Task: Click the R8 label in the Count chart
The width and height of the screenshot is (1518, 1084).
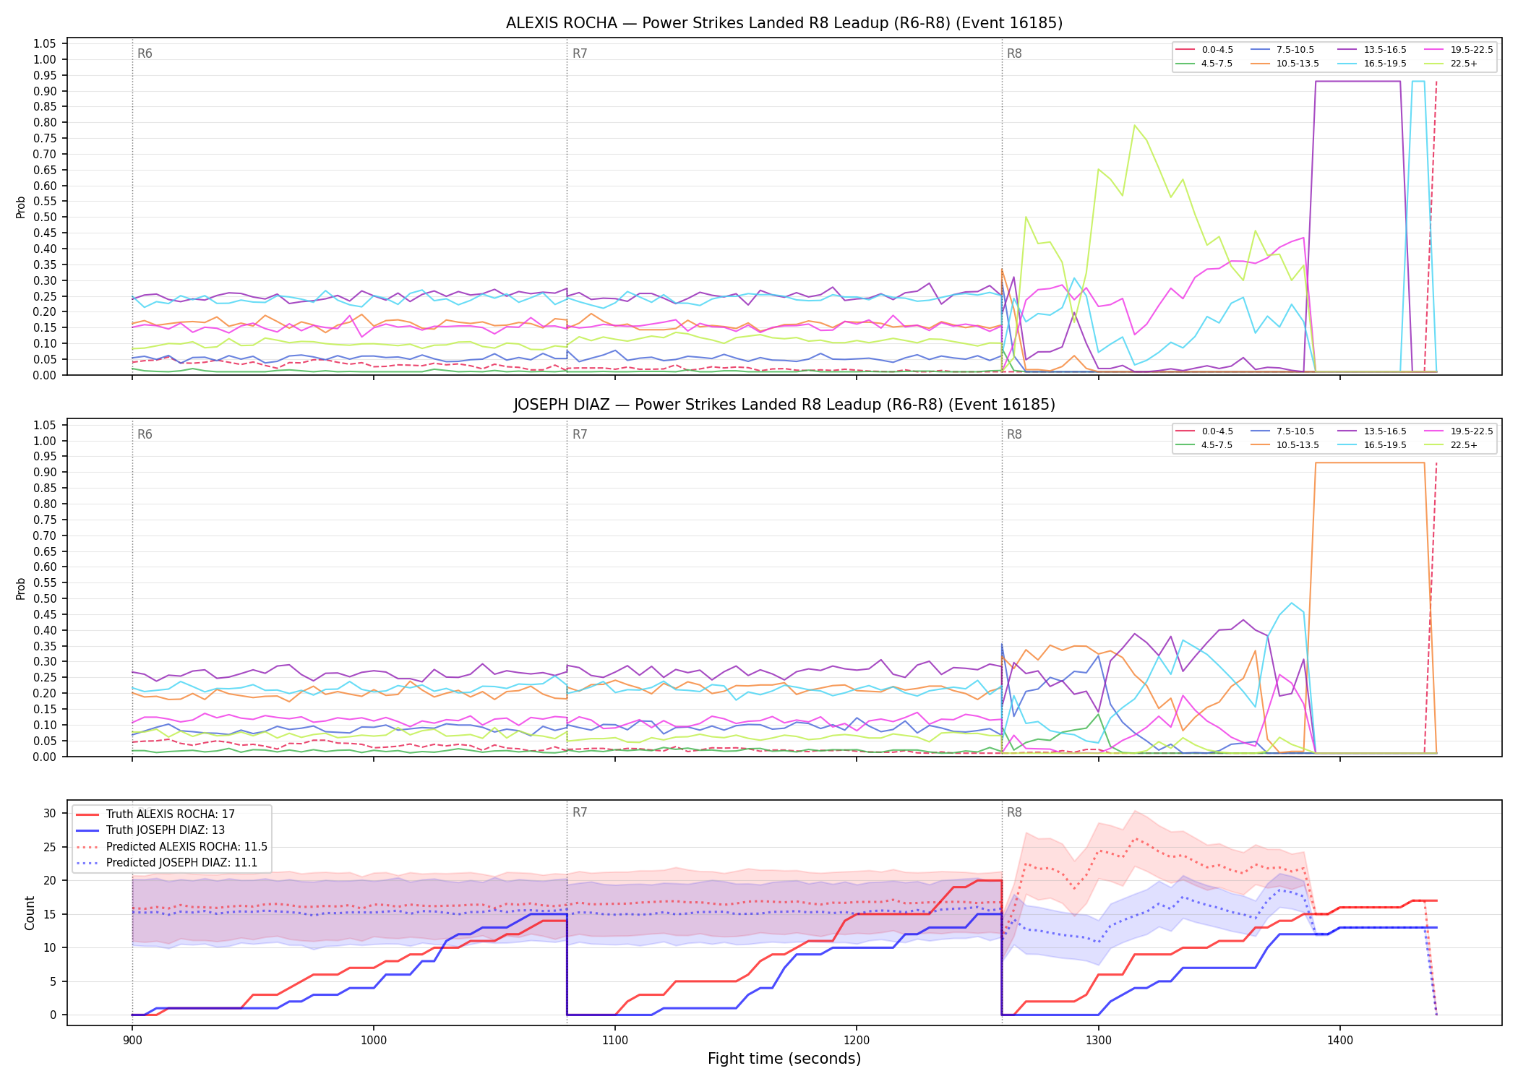Action: tap(1014, 812)
